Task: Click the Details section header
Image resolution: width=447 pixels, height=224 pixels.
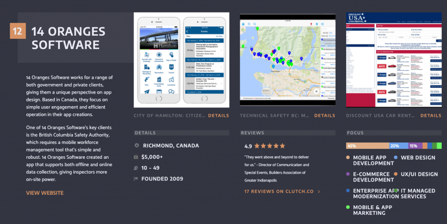Action: (181, 133)
